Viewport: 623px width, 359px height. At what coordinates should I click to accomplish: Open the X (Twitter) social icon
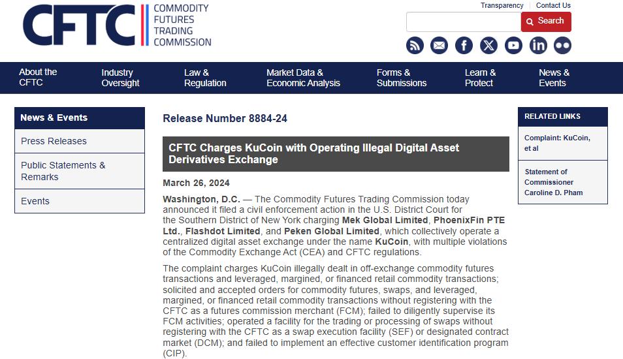[x=488, y=45]
